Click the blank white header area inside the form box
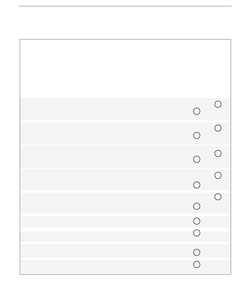The width and height of the screenshot is (238, 302). click(125, 69)
